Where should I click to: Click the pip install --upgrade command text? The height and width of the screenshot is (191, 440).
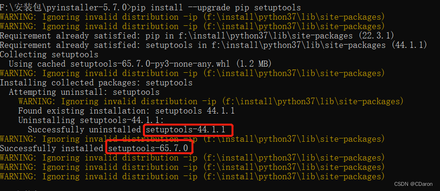click(216, 8)
